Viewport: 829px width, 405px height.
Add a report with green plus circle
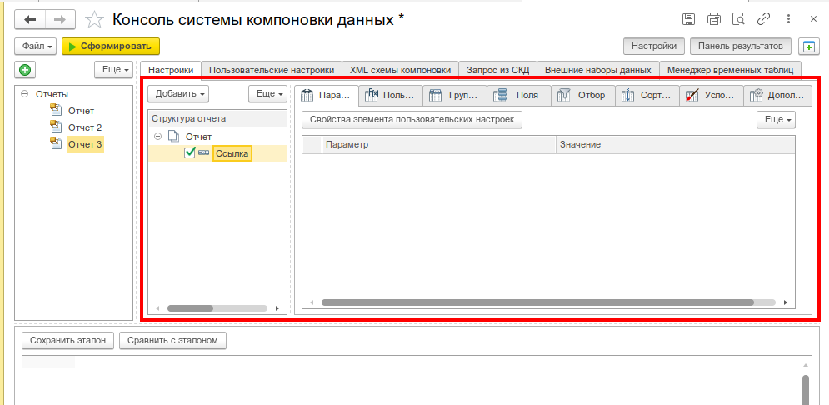point(24,69)
